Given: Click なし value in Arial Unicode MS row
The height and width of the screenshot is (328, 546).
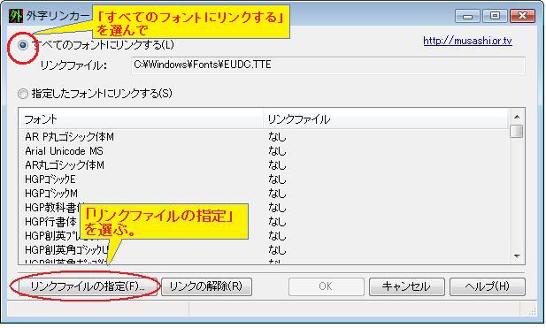Looking at the screenshot, I should 277,151.
